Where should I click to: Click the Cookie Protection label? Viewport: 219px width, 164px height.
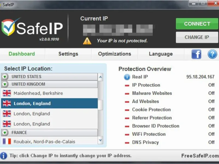[151, 110]
